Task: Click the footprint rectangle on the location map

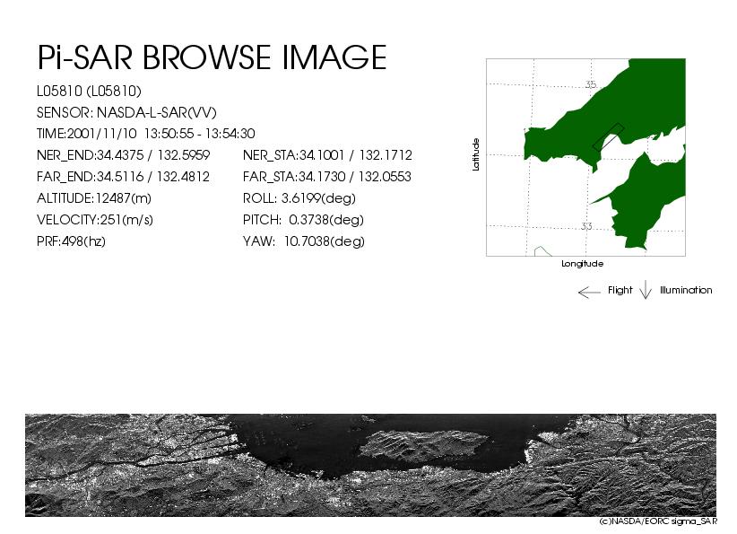Action: pyautogui.click(x=608, y=137)
